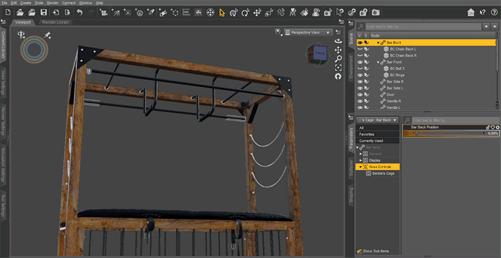Select the All filter in Parameters
The width and height of the screenshot is (501, 258).
(x=378, y=127)
